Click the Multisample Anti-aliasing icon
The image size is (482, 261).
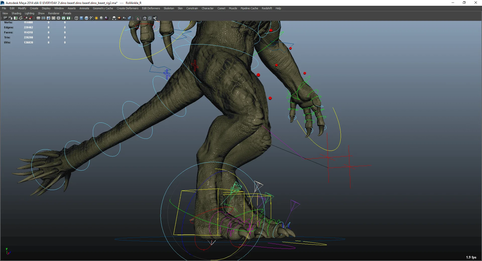pyautogui.click(x=124, y=18)
